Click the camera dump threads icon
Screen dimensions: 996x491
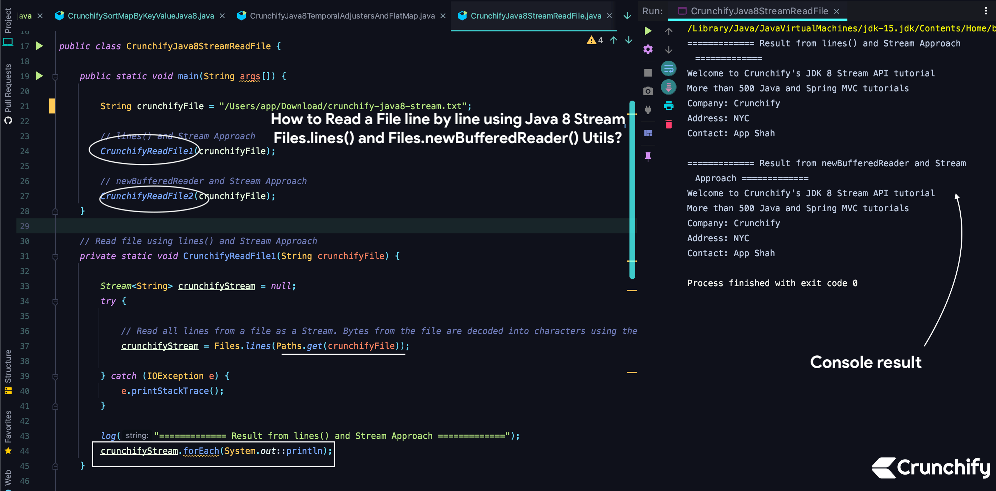(648, 91)
